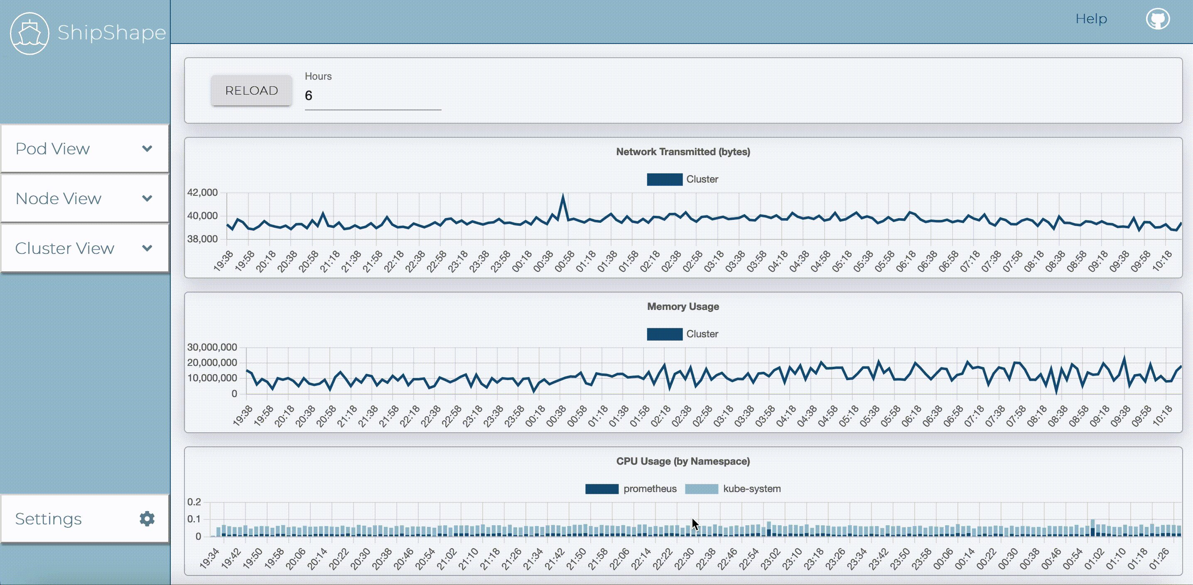This screenshot has width=1193, height=585.
Task: Open the Pod View menu item
Action: pyautogui.click(x=53, y=149)
